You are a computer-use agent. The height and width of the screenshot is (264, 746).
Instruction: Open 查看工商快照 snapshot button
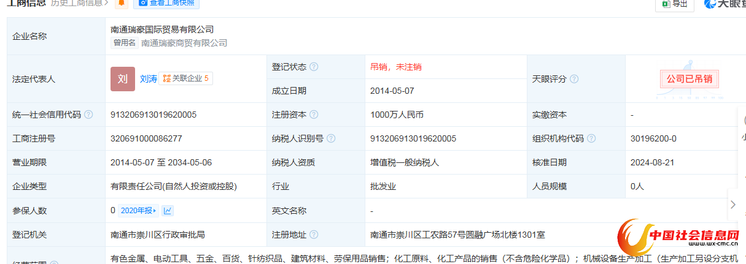pyautogui.click(x=166, y=3)
